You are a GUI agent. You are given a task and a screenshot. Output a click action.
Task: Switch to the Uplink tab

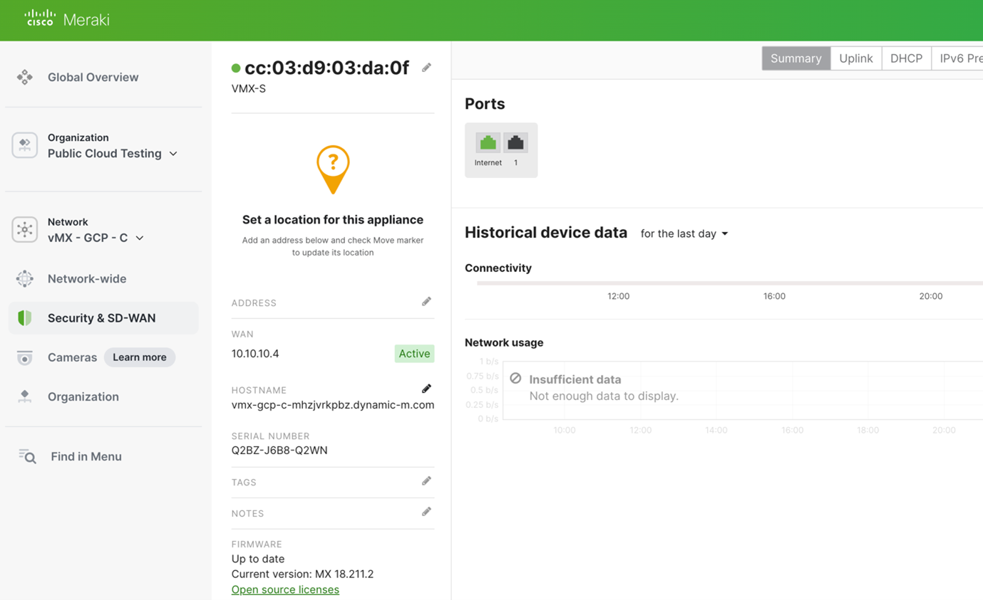click(x=855, y=58)
